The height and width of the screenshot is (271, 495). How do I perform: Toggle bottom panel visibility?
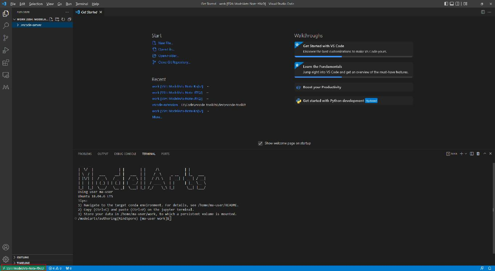[452, 4]
